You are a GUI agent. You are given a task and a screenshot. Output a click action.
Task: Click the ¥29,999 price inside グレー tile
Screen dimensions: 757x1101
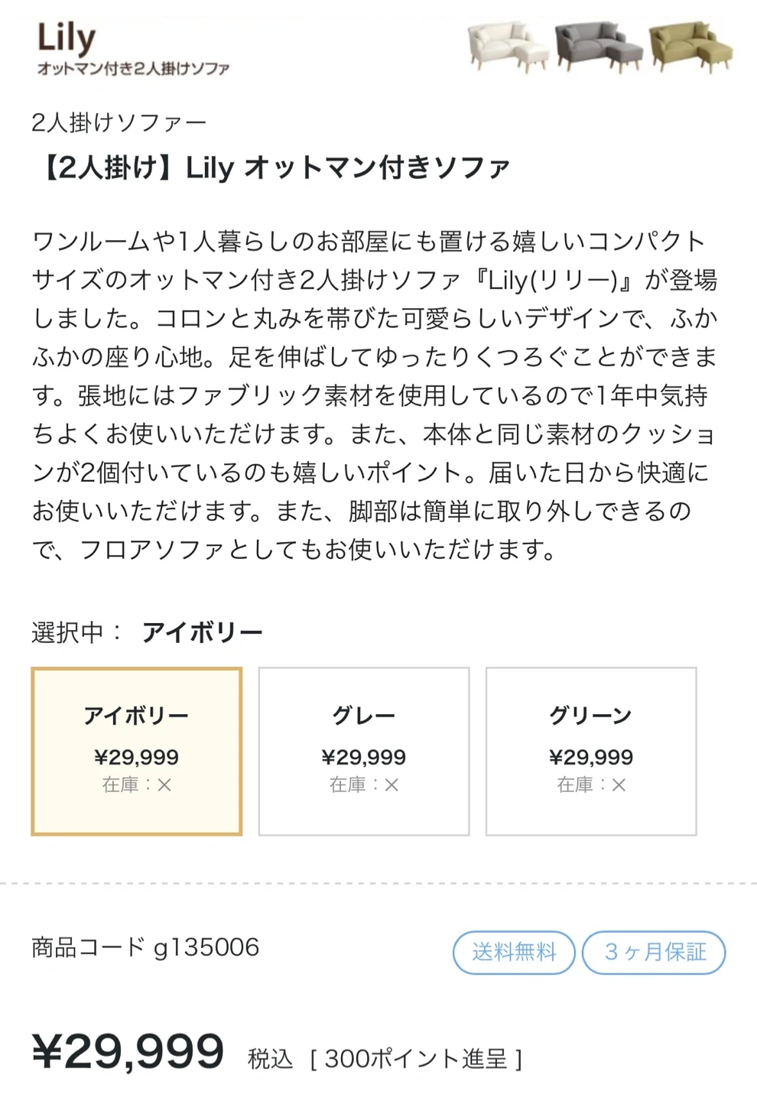click(x=364, y=757)
